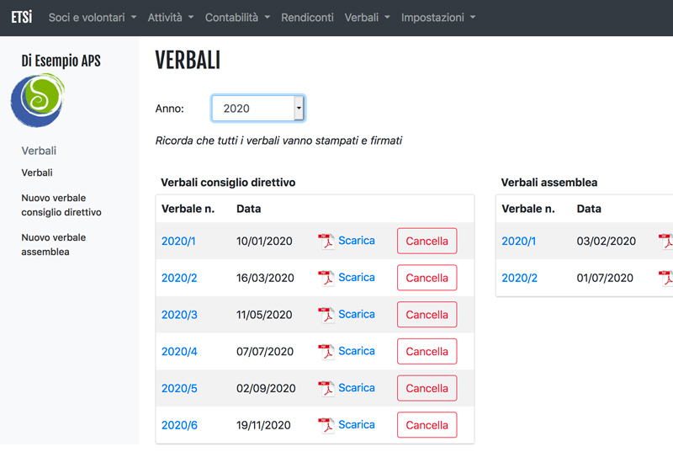Click the PDF icon for assemblea 03/02/2020

(666, 242)
